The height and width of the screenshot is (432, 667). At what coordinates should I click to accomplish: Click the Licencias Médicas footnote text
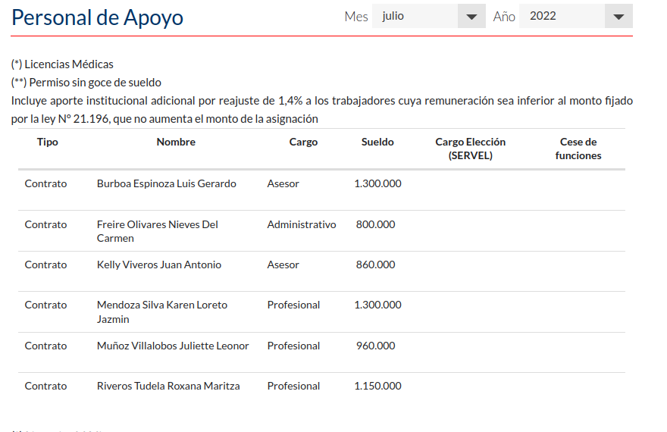click(62, 64)
